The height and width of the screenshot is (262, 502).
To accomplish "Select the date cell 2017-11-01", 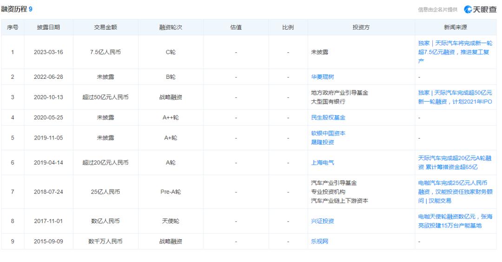I will pos(48,221).
